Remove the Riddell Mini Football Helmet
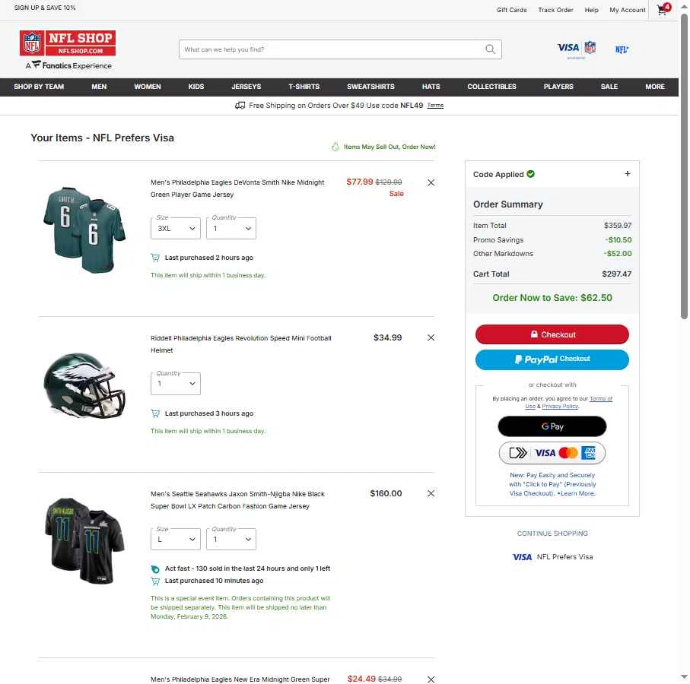This screenshot has height=684, width=690. tap(431, 337)
